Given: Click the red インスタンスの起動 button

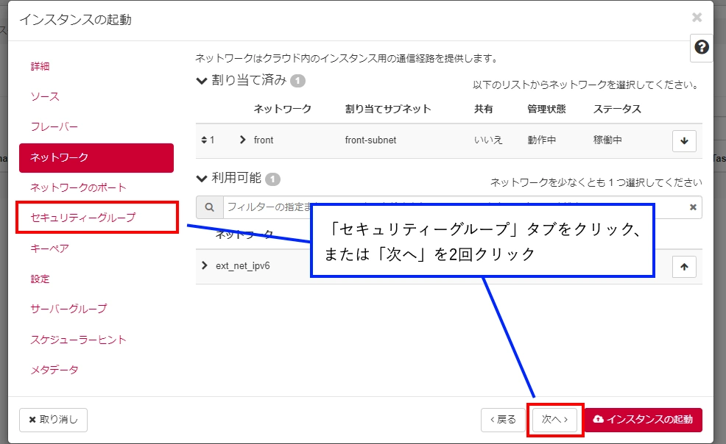Looking at the screenshot, I should tap(643, 420).
